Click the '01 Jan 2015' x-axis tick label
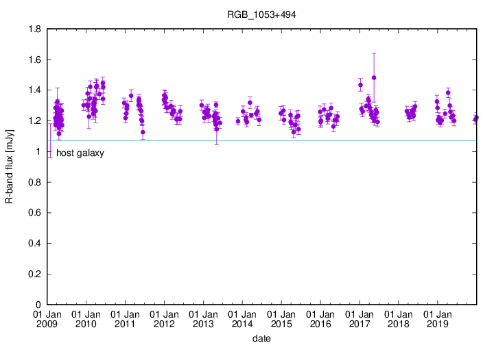Viewport: 494px width, 345px height. tap(281, 318)
